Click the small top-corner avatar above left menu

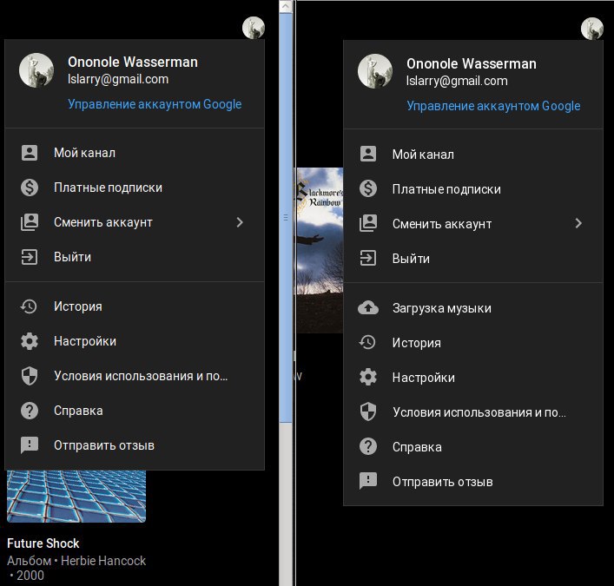click(x=254, y=28)
